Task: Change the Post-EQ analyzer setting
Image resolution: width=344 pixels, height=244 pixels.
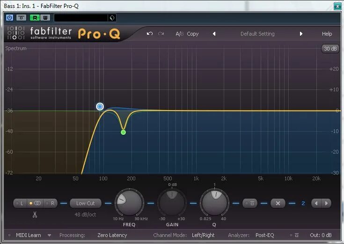Action: coord(264,235)
